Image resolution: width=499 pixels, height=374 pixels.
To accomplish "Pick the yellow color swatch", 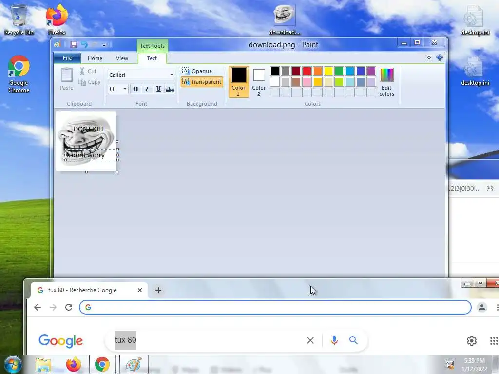I will 328,71.
